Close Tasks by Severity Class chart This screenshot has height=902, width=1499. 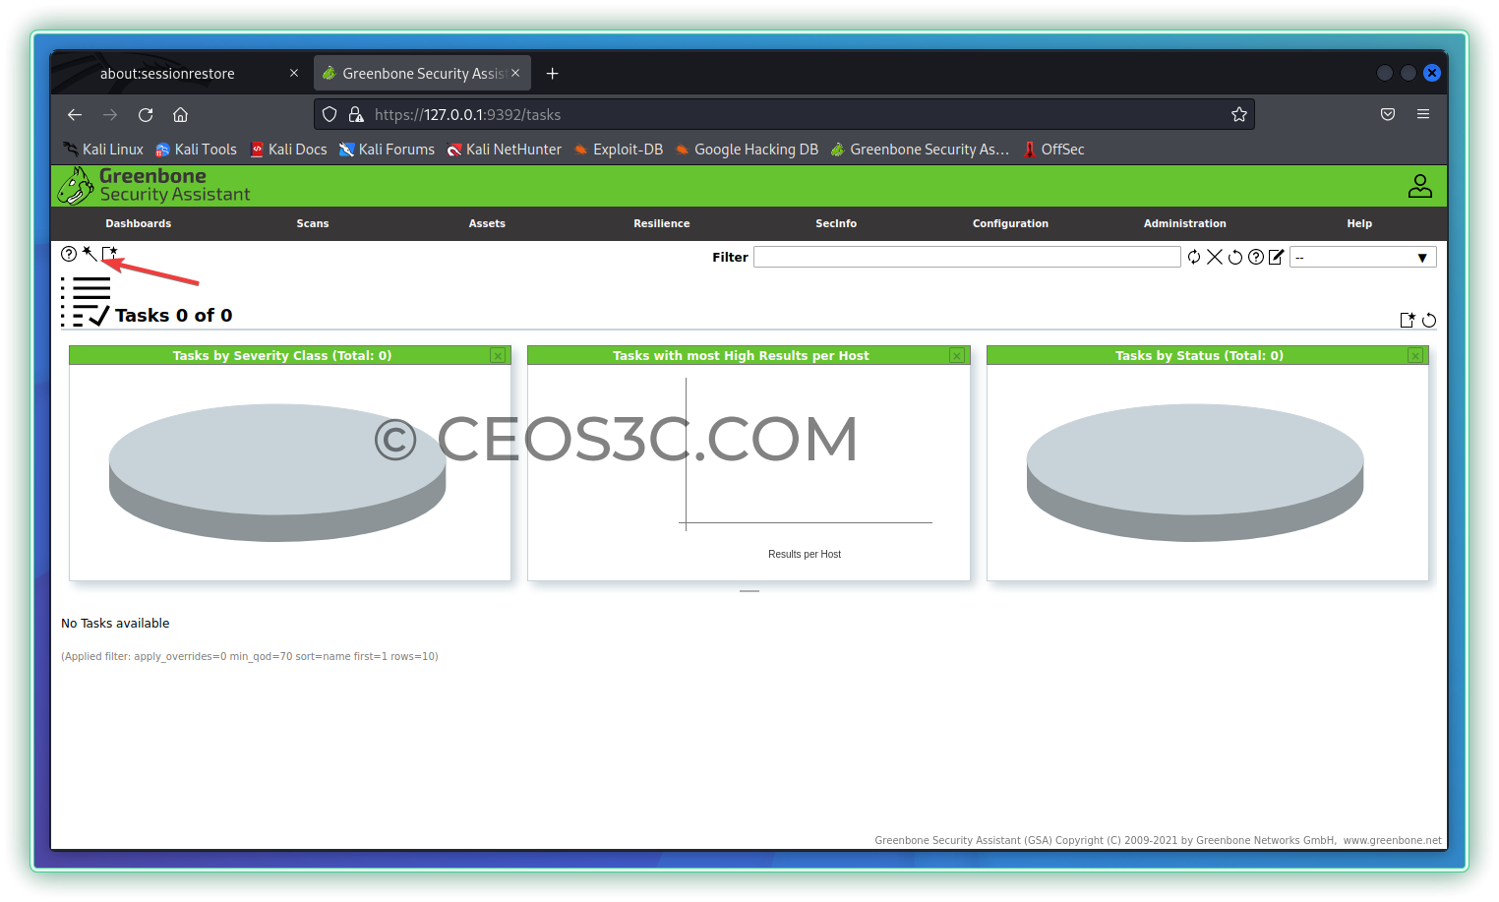coord(498,355)
